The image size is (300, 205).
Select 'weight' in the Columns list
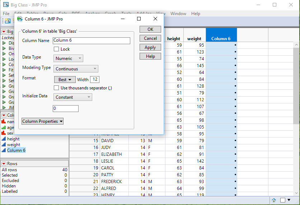[14, 145]
